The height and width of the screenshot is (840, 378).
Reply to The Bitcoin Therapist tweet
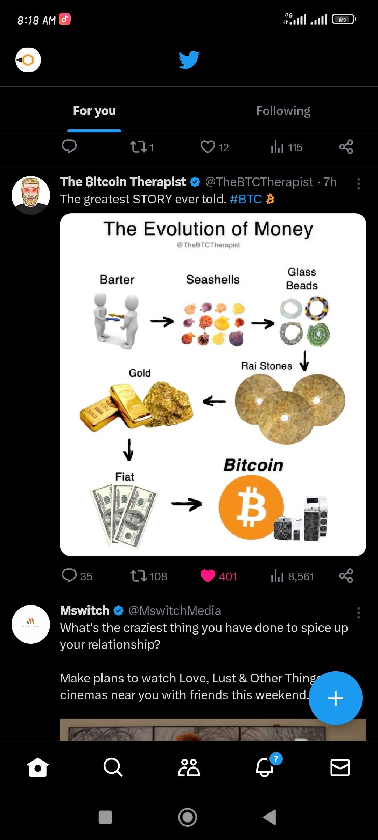(x=69, y=576)
